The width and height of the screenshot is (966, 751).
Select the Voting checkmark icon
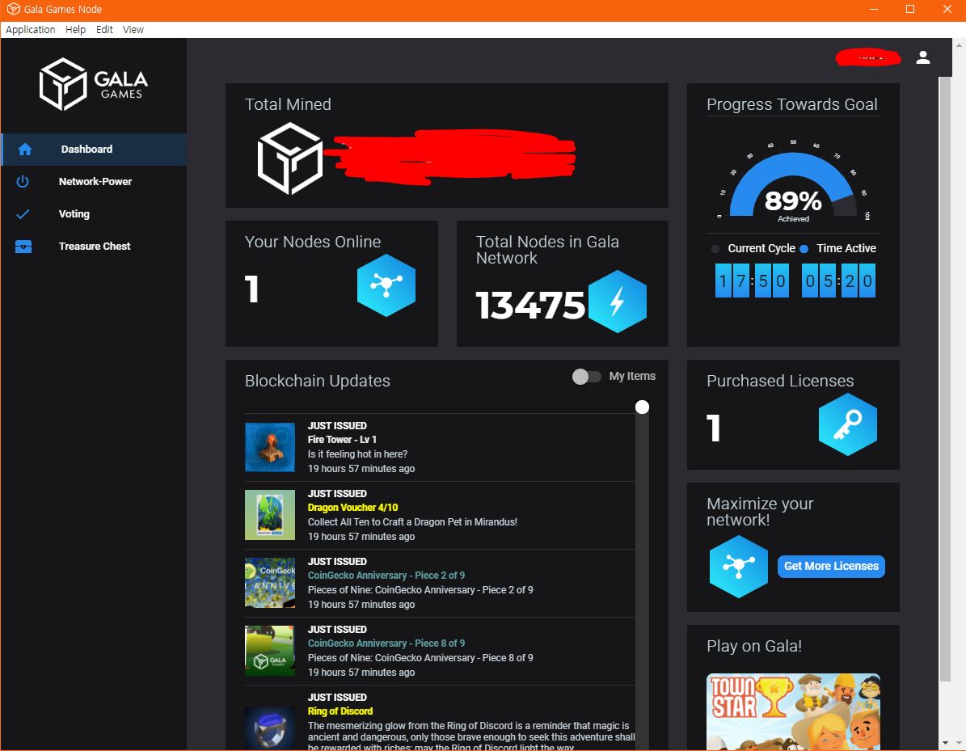point(23,213)
